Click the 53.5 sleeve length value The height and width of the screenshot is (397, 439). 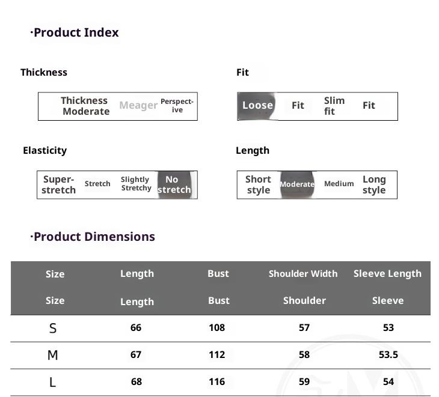coord(388,354)
